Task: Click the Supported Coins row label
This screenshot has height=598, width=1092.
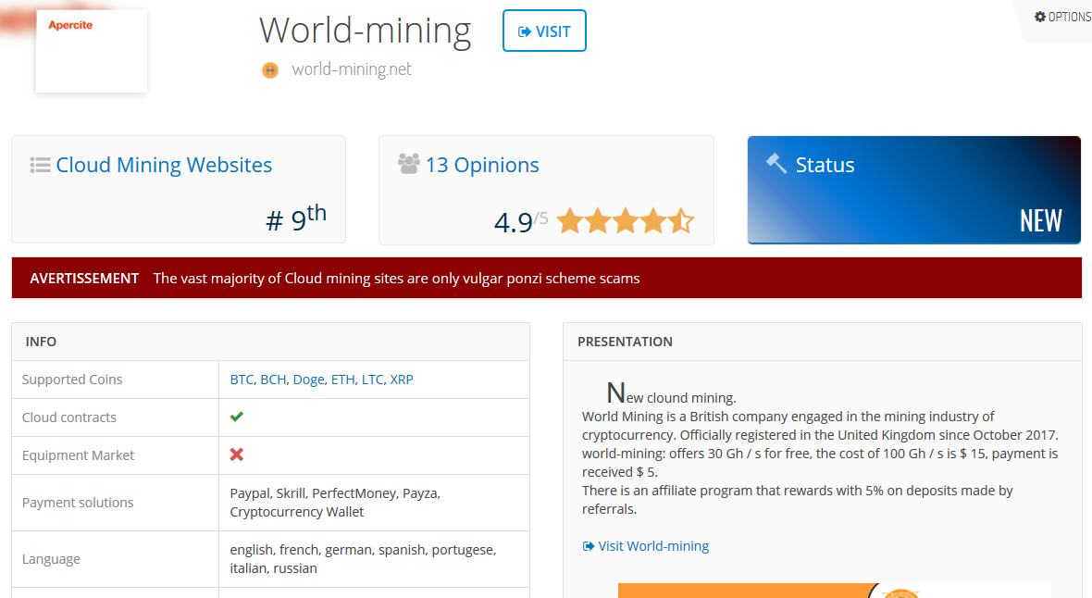Action: click(72, 380)
